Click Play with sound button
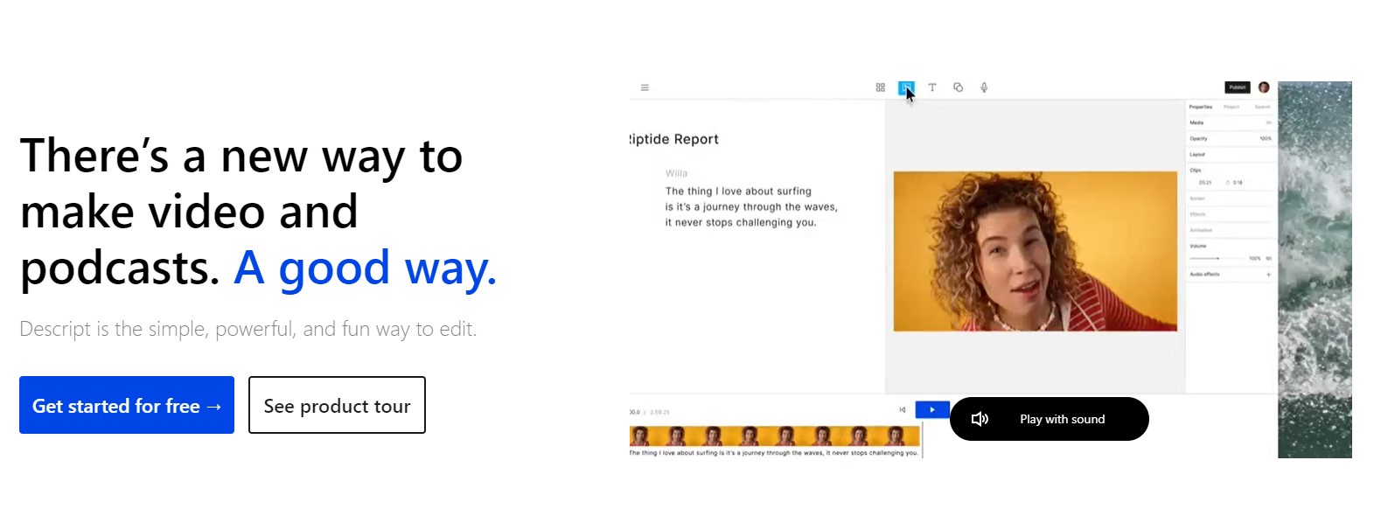The height and width of the screenshot is (523, 1374). (x=1050, y=419)
